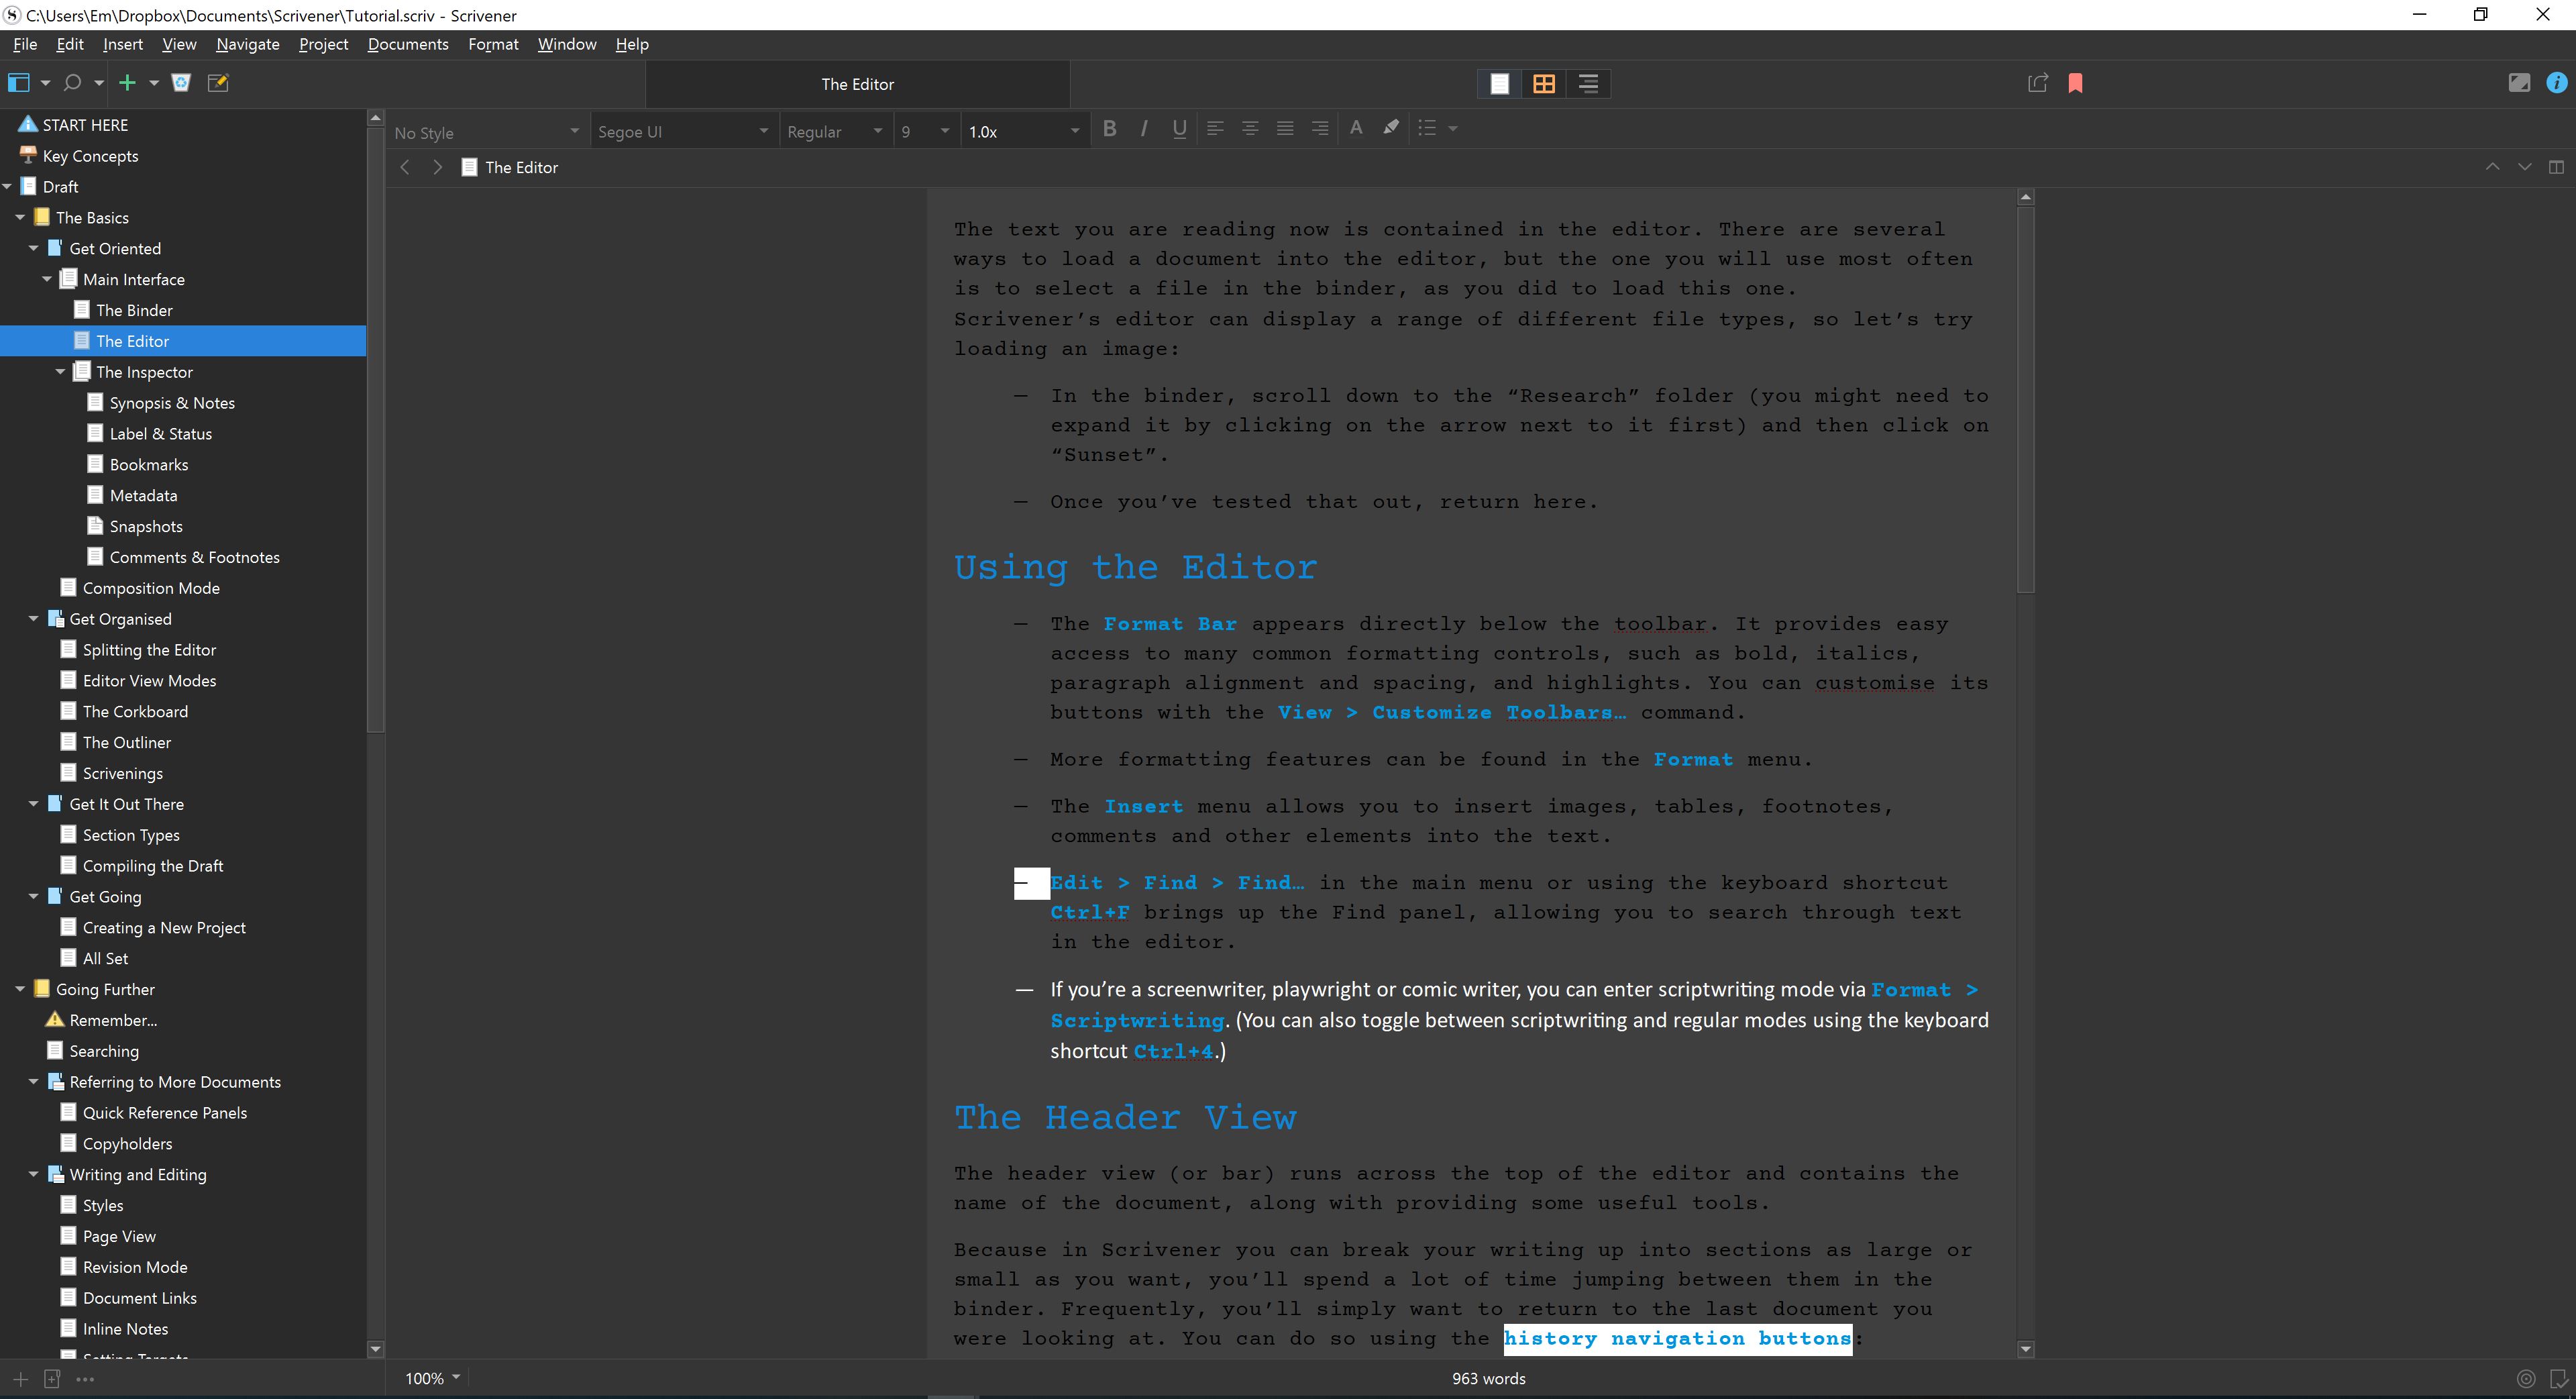Go back in document history
The height and width of the screenshot is (1399, 2576).
pyautogui.click(x=405, y=167)
